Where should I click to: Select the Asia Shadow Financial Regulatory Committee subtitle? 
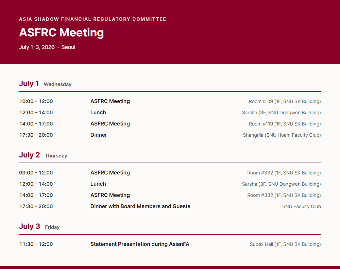click(92, 19)
